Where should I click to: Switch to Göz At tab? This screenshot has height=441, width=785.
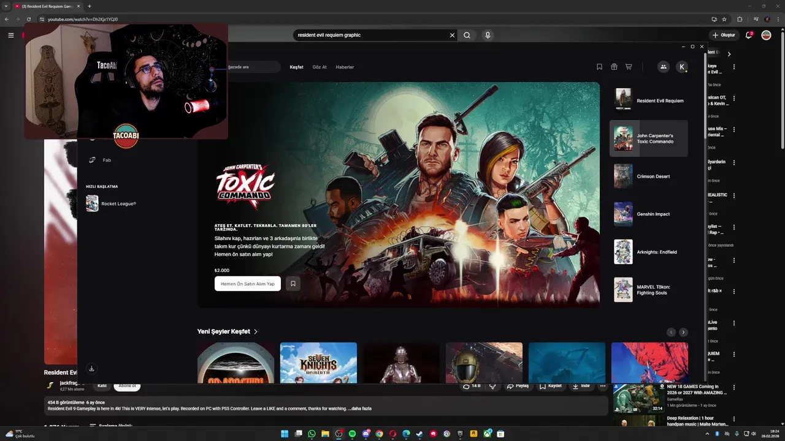(320, 67)
